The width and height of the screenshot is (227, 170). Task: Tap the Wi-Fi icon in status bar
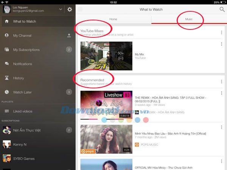tap(7, 2)
